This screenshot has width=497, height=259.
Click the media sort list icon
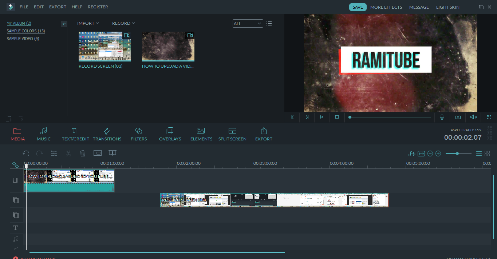tap(269, 23)
